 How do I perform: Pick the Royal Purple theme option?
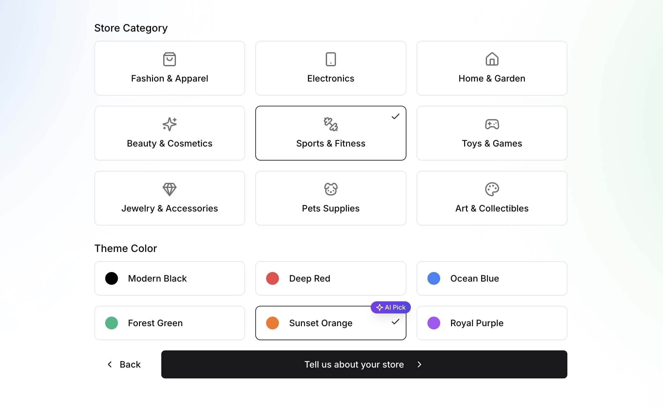492,323
